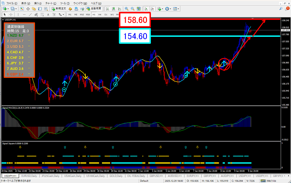This screenshot has width=291, height=183.
Task: Select the trendline drawing tool
Action: [30, 15]
